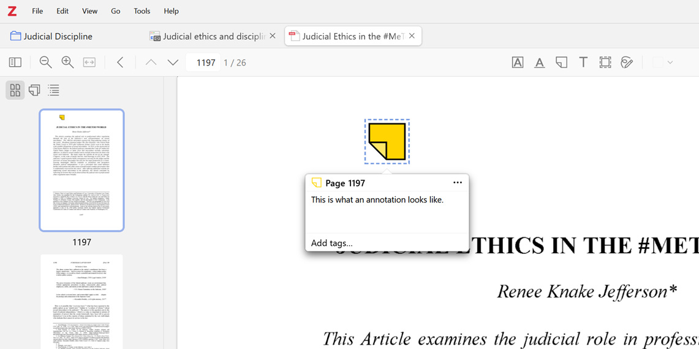Select page 1197 thumbnail
The width and height of the screenshot is (699, 349).
[x=81, y=170]
